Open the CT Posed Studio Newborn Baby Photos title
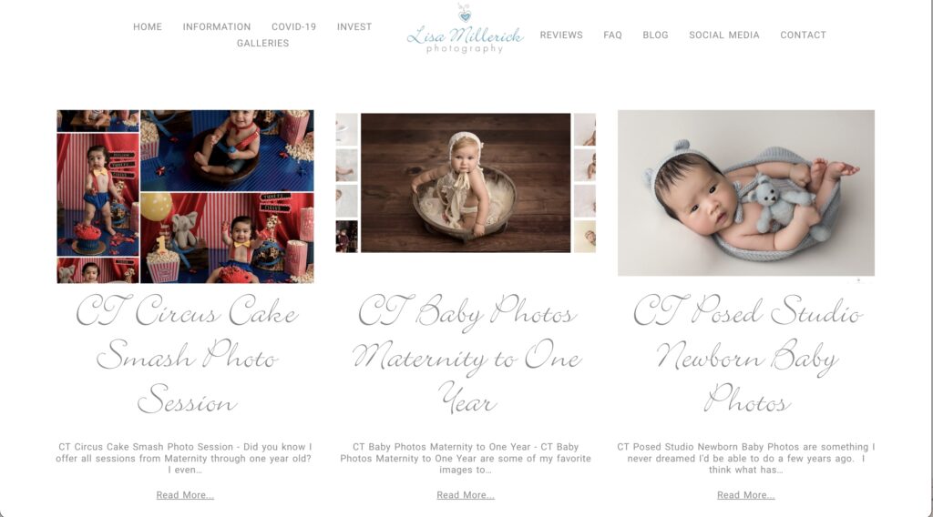Image resolution: width=933 pixels, height=517 pixels. [747, 355]
